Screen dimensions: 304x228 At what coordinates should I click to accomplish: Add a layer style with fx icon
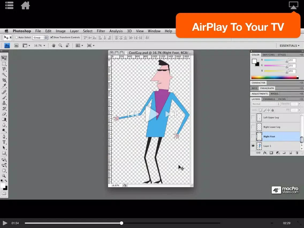click(265, 153)
